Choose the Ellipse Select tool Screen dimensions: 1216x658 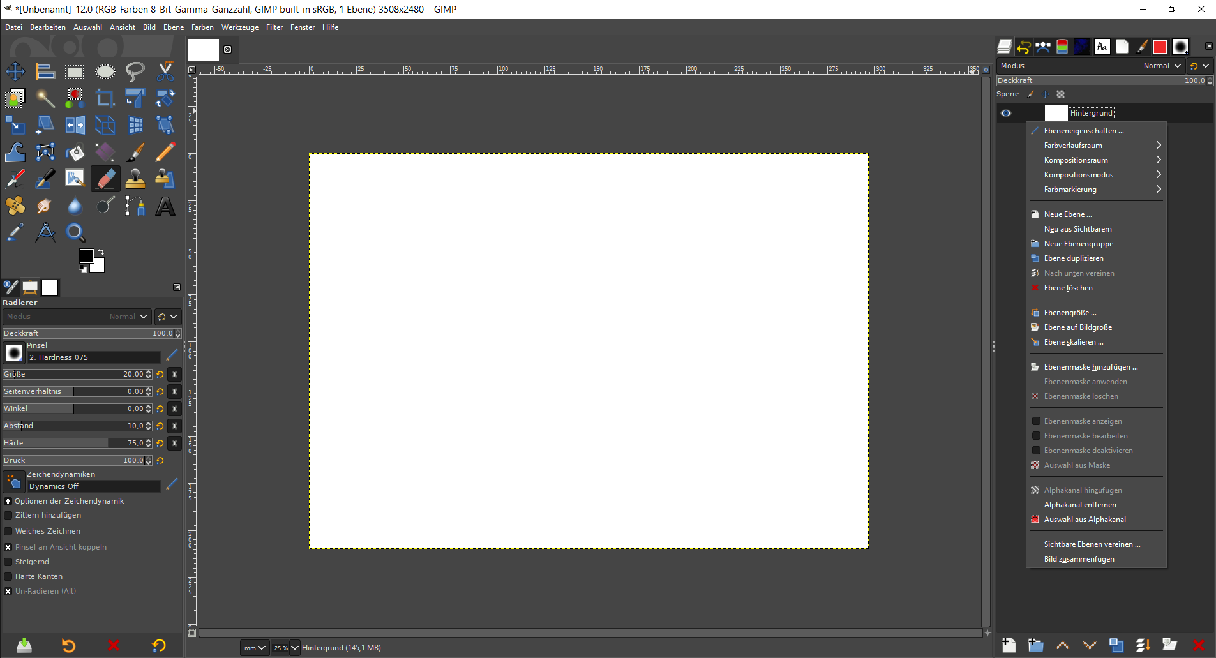(x=105, y=71)
